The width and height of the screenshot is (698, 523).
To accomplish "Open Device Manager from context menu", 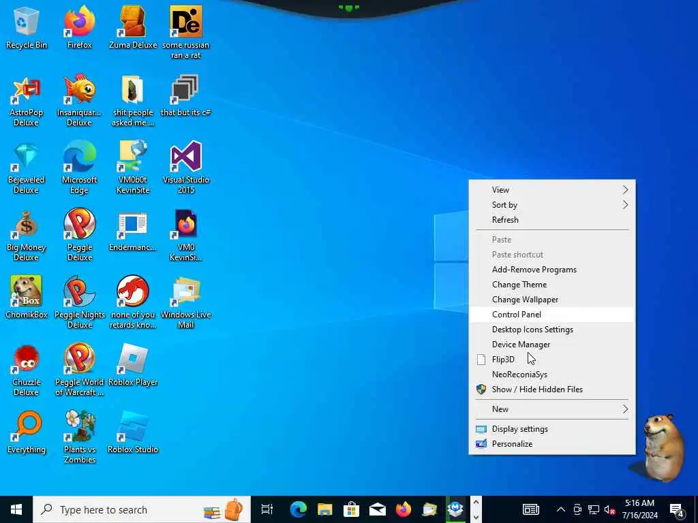I will coord(552,345).
